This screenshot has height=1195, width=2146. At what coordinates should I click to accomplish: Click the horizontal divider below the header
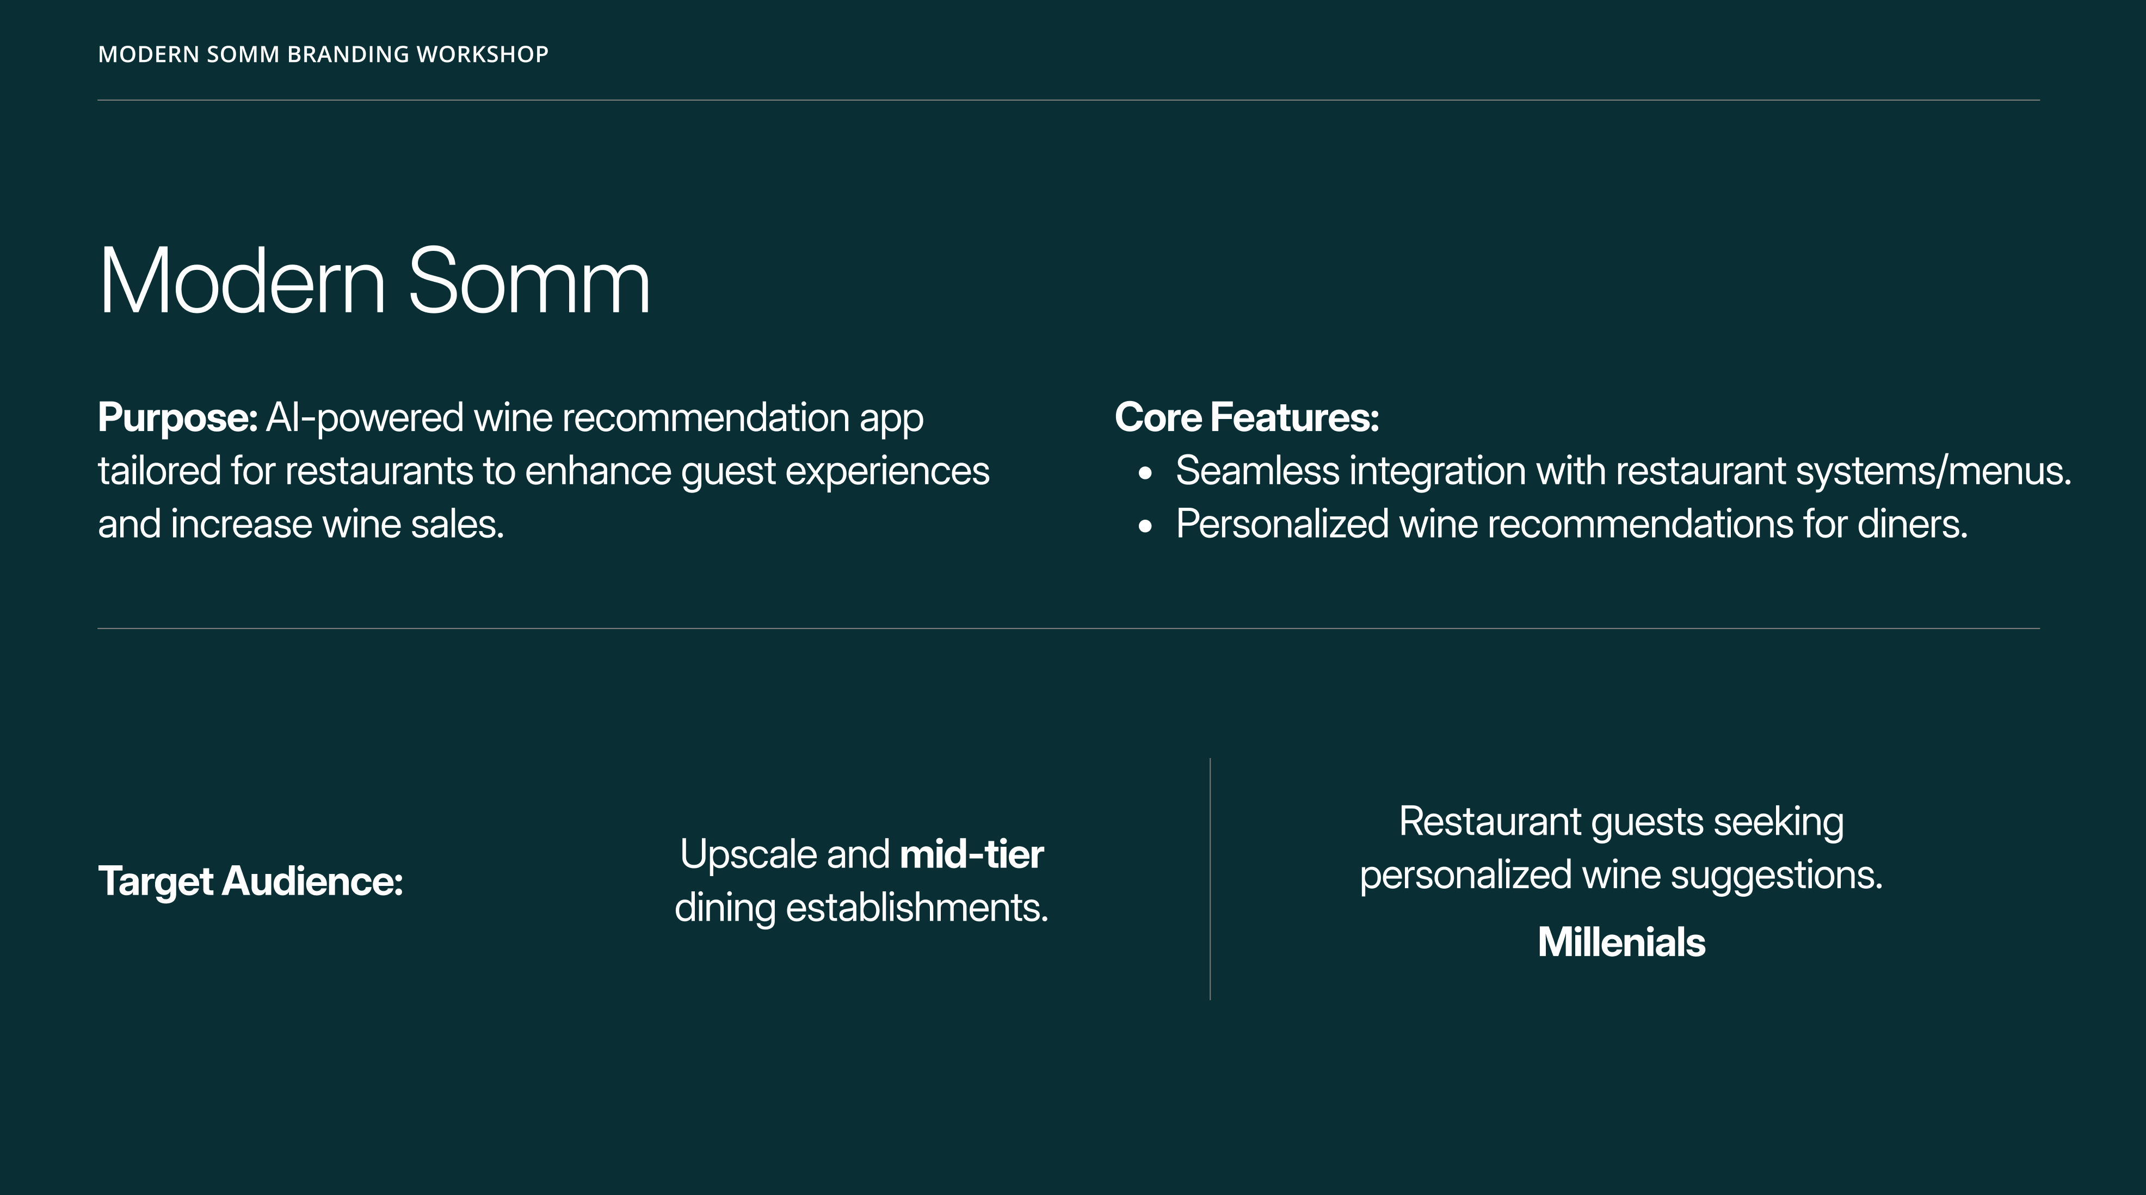1068,100
